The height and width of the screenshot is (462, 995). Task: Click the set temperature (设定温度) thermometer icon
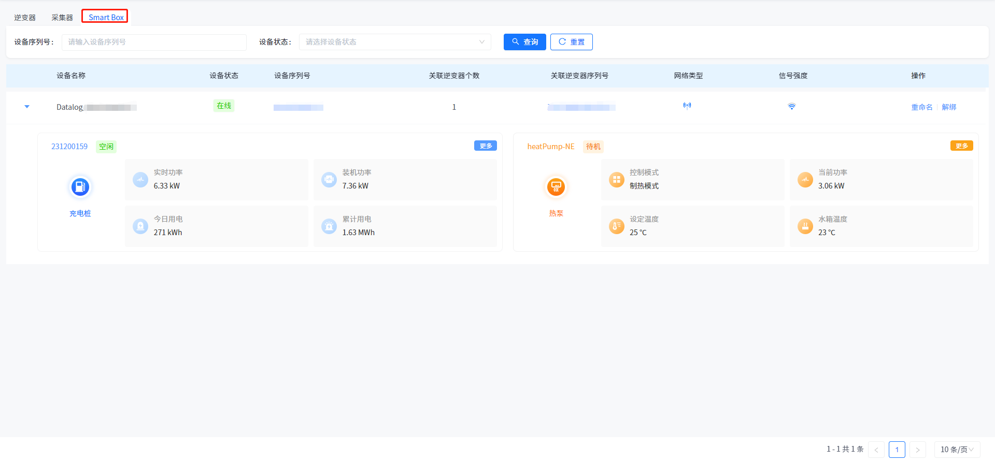pos(616,226)
